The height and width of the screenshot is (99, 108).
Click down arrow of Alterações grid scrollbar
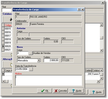click(x=101, y=78)
